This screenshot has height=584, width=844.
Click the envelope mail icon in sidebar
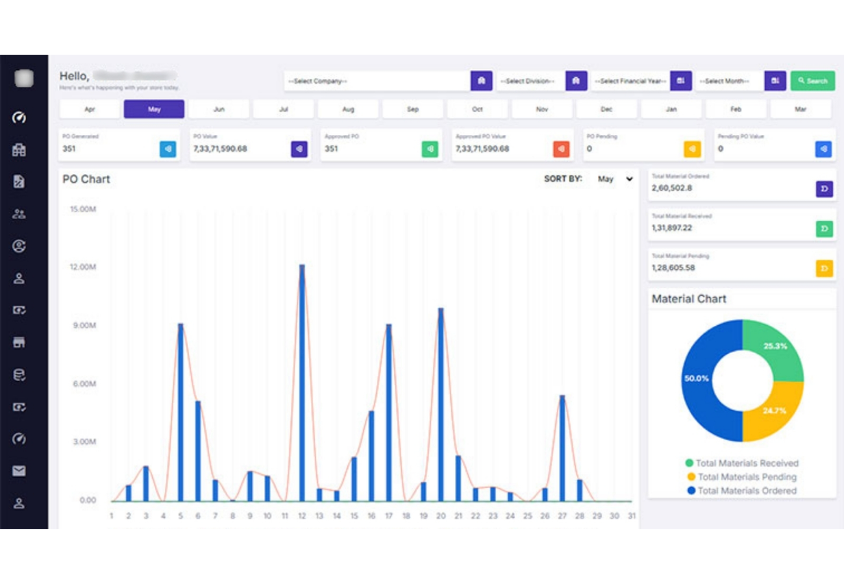tap(19, 471)
